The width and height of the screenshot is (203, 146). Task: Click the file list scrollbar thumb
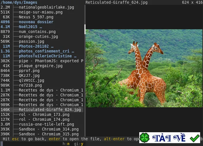(x=85, y=29)
